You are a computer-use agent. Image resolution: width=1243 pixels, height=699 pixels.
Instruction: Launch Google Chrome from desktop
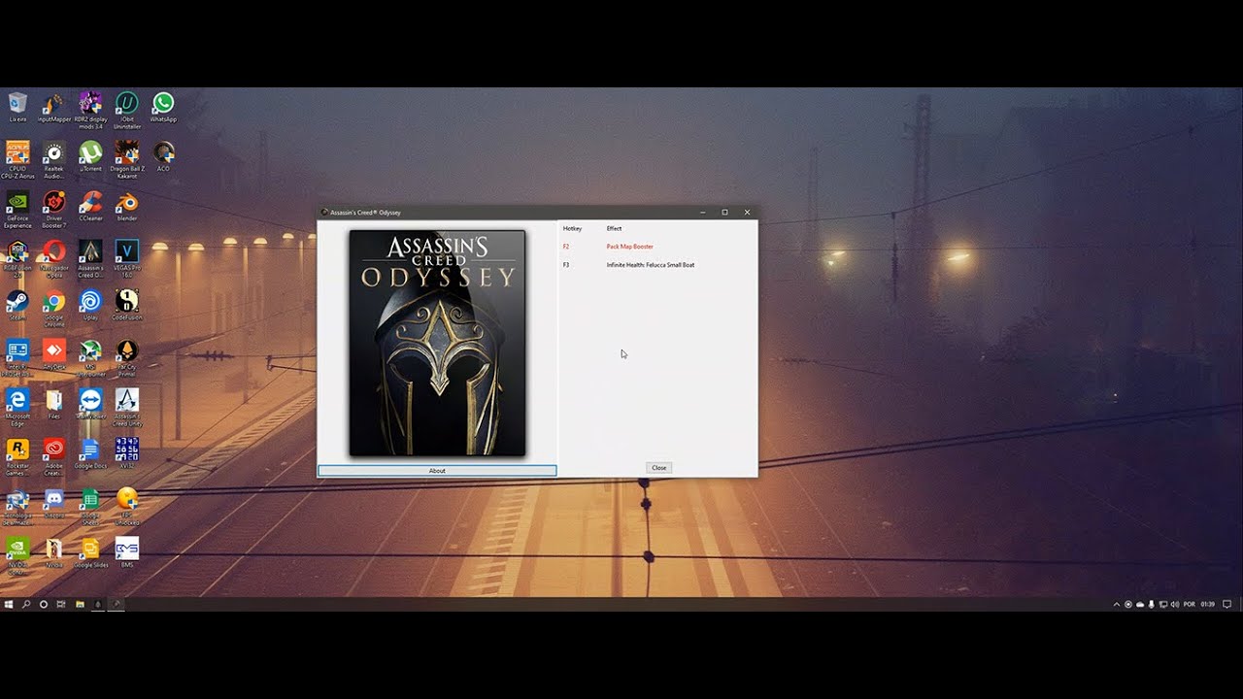pyautogui.click(x=53, y=308)
